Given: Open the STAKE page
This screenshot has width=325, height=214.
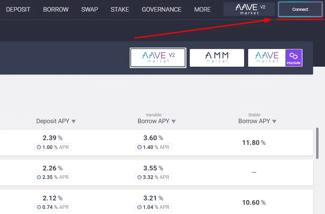Looking at the screenshot, I should pyautogui.click(x=120, y=10).
